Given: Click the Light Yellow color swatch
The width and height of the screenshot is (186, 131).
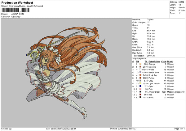Looking at the screenshot, I should click(x=140, y=83).
